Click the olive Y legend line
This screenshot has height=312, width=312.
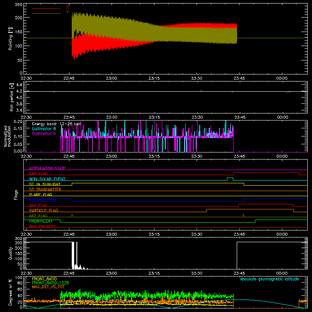[x=46, y=14]
